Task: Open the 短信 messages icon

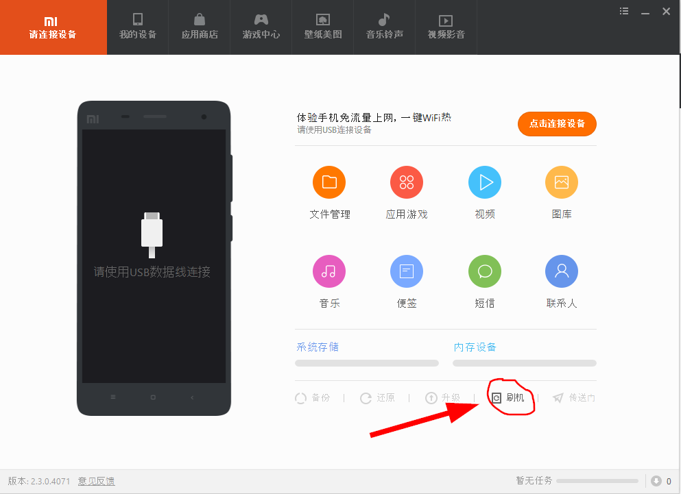Action: (485, 271)
